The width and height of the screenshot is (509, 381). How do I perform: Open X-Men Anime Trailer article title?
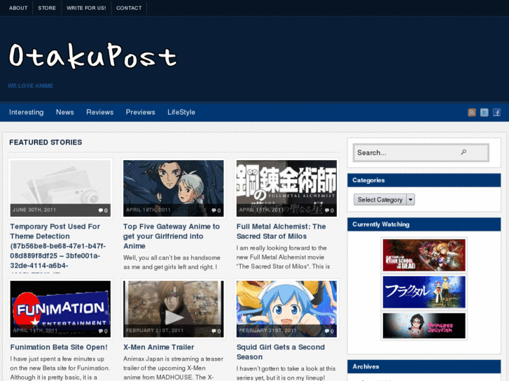tap(159, 347)
